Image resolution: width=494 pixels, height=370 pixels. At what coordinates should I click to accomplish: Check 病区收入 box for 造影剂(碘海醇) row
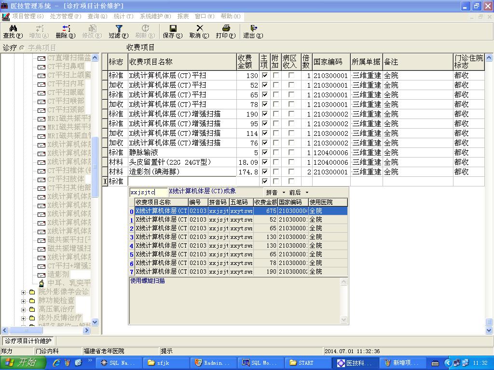tap(291, 172)
